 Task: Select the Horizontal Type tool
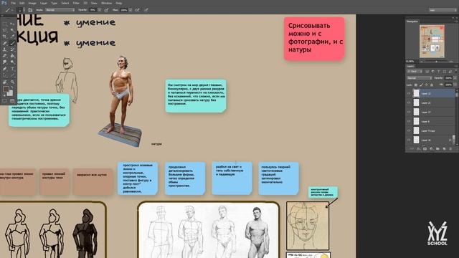pos(12,69)
